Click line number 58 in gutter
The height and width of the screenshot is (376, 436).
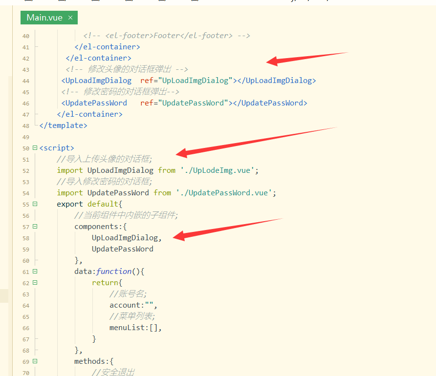(x=26, y=238)
